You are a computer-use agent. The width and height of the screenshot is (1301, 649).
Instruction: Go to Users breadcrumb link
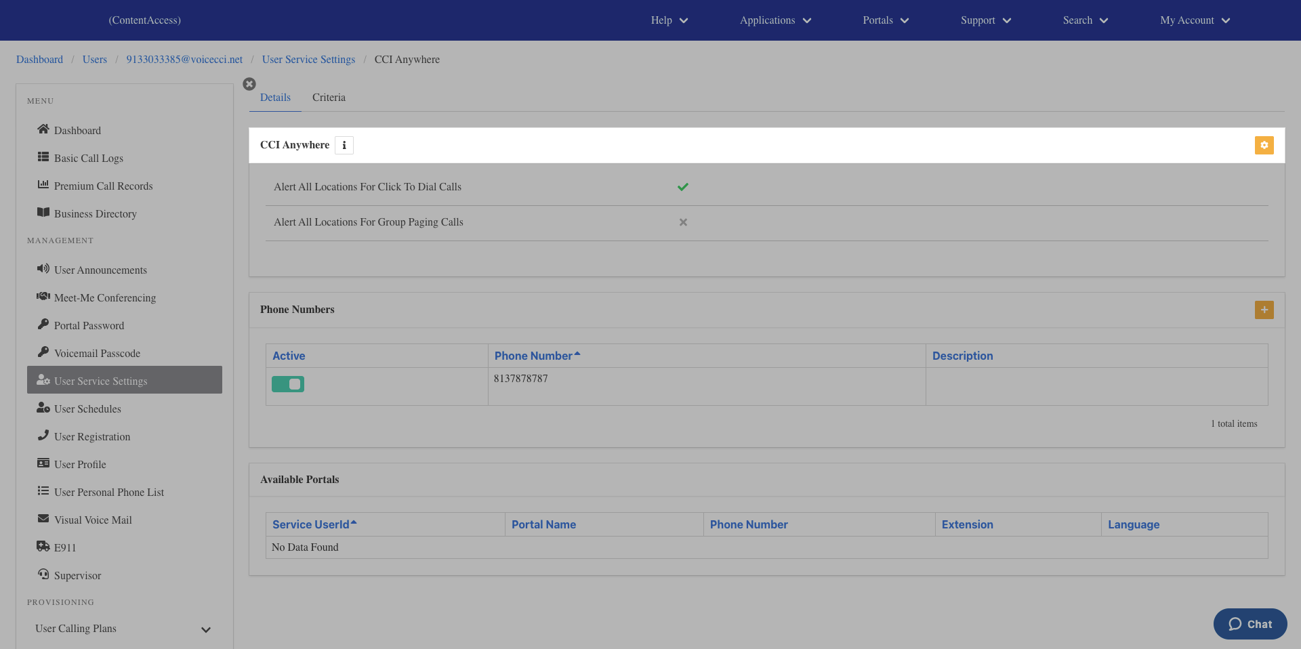pyautogui.click(x=95, y=60)
